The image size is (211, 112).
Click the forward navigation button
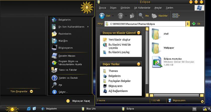click(121, 16)
